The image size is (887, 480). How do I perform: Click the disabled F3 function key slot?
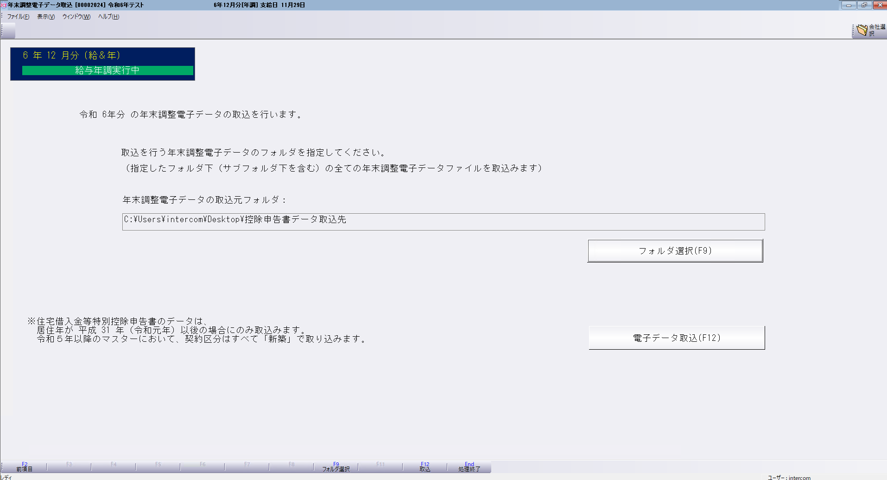(69, 467)
